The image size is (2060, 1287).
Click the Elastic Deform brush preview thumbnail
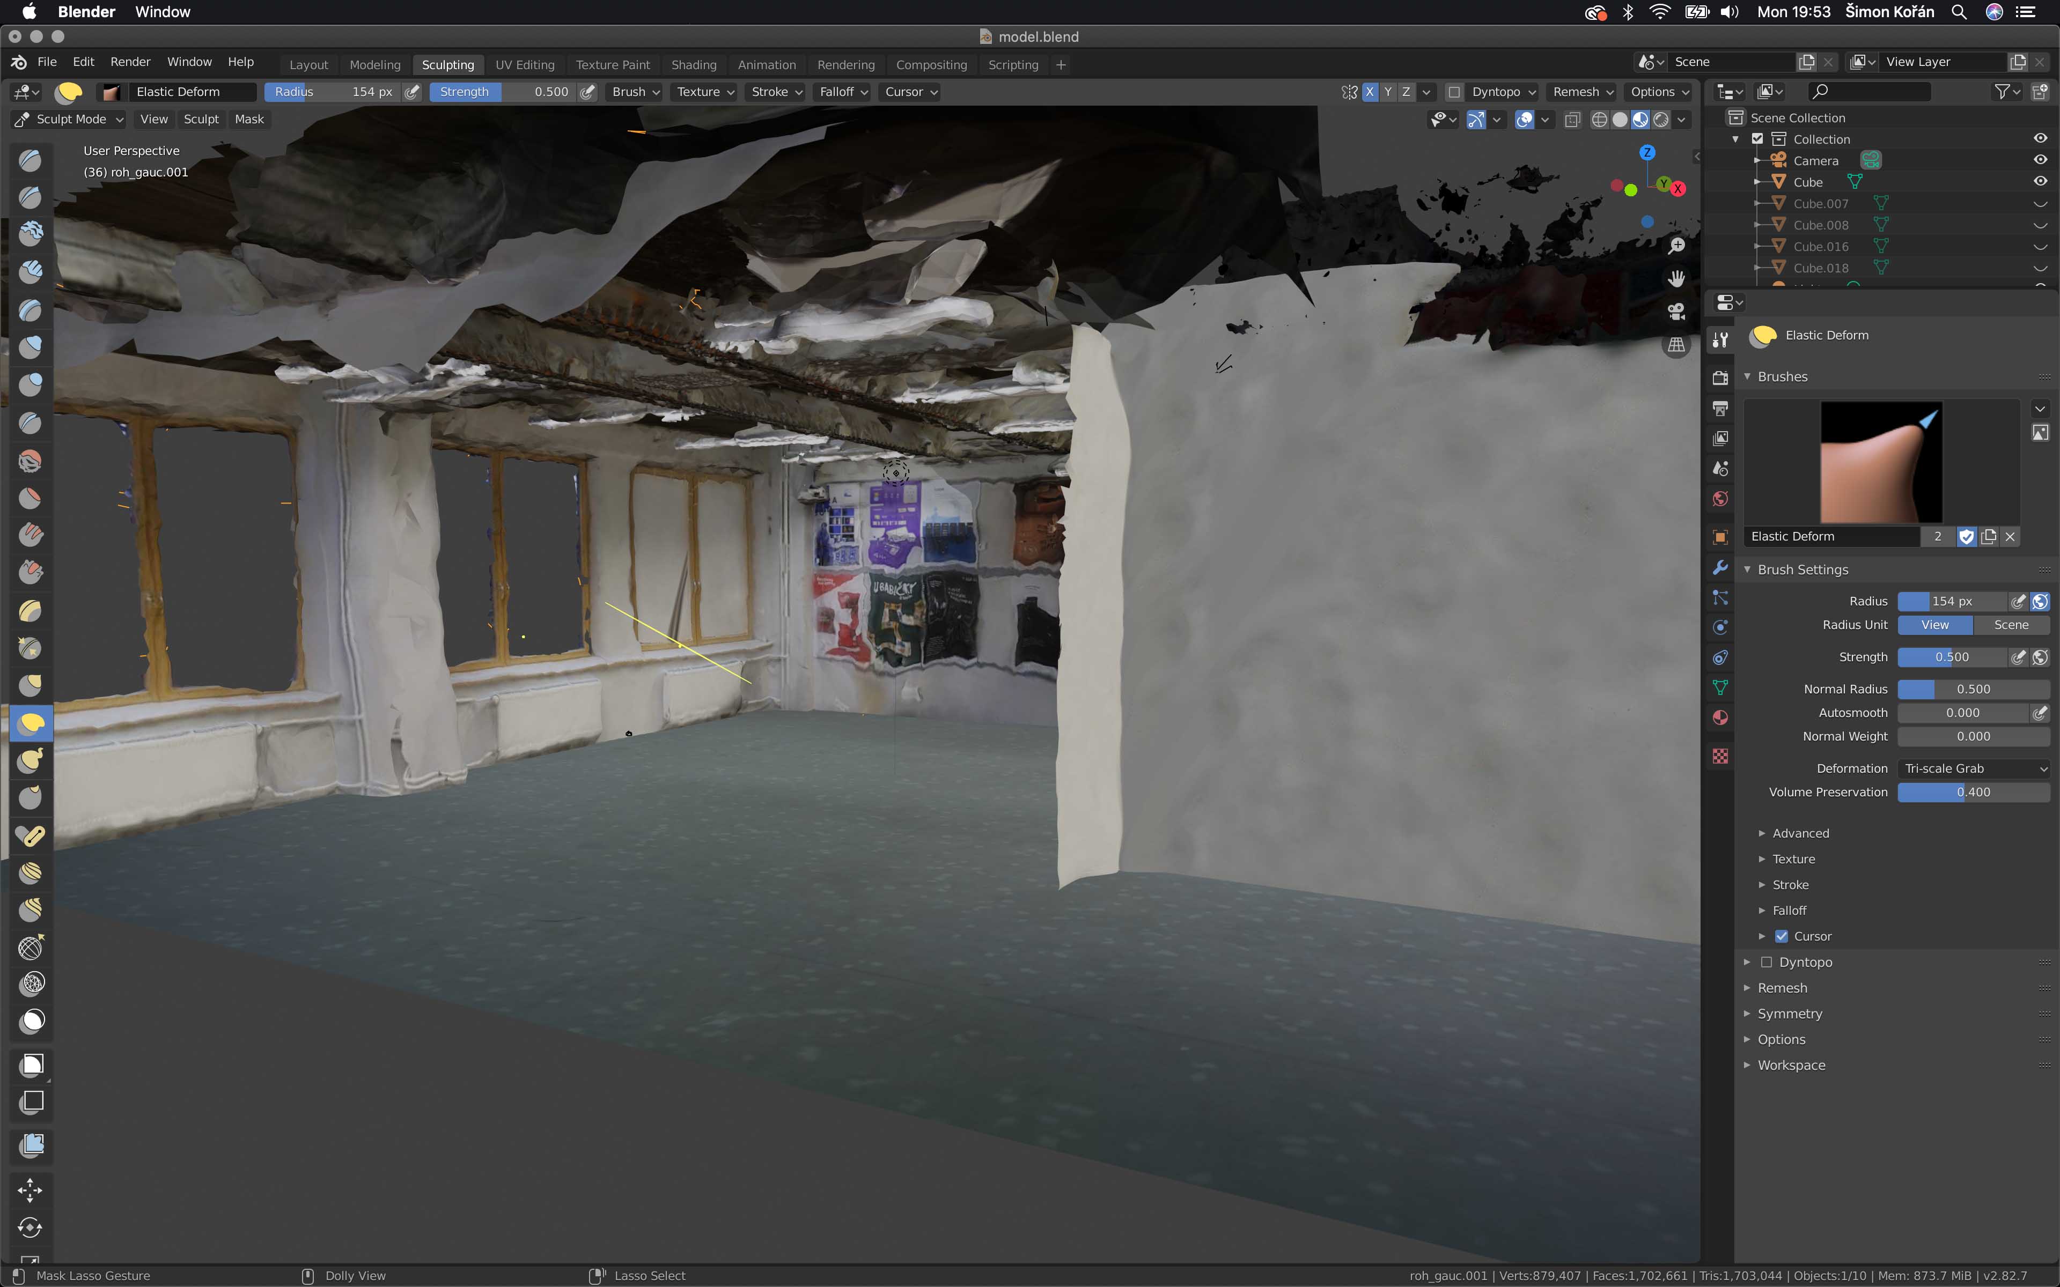(1881, 462)
